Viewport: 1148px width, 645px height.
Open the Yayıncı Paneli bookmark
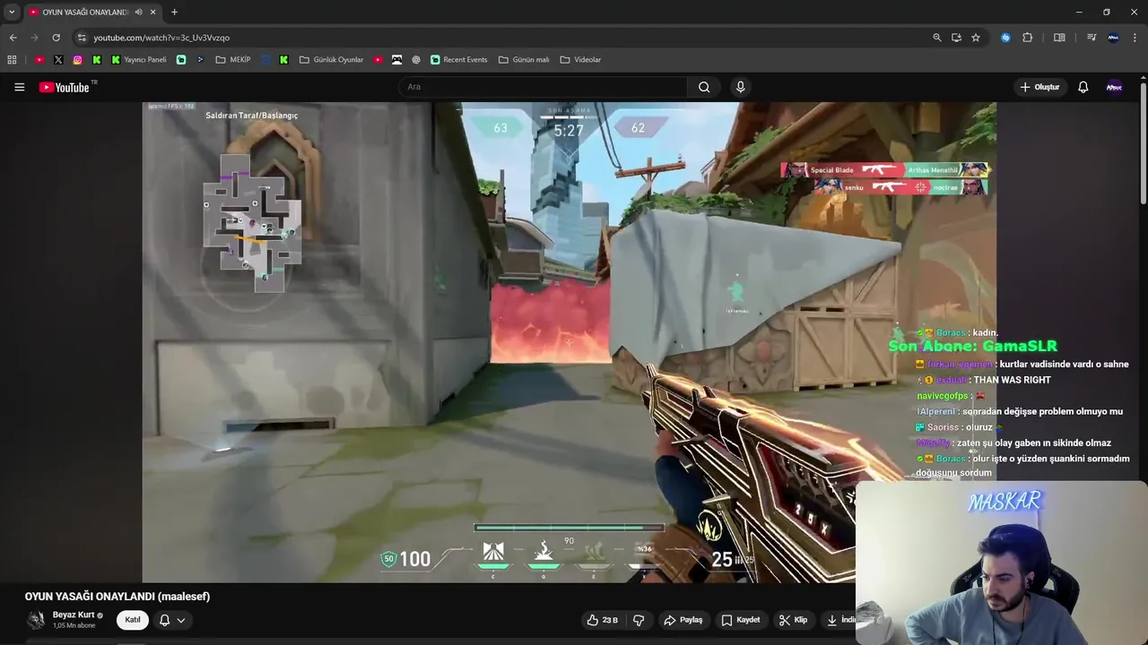pos(139,60)
